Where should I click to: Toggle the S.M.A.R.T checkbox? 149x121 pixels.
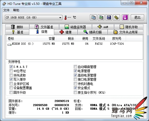click(x=11, y=67)
